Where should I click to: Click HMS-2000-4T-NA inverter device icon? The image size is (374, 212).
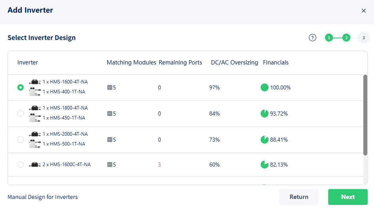pos(35,134)
